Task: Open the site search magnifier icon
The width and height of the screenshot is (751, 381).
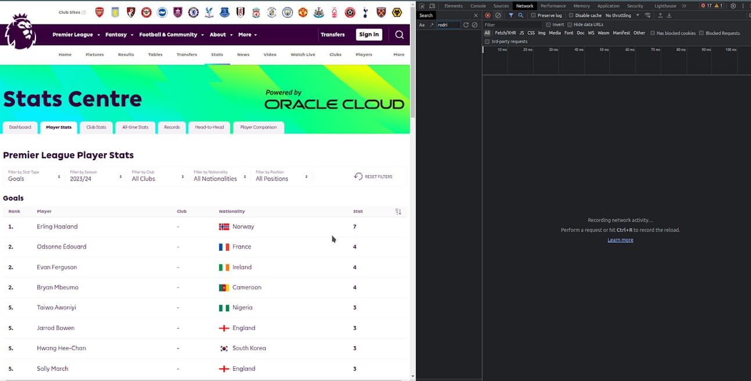Action: (x=399, y=34)
